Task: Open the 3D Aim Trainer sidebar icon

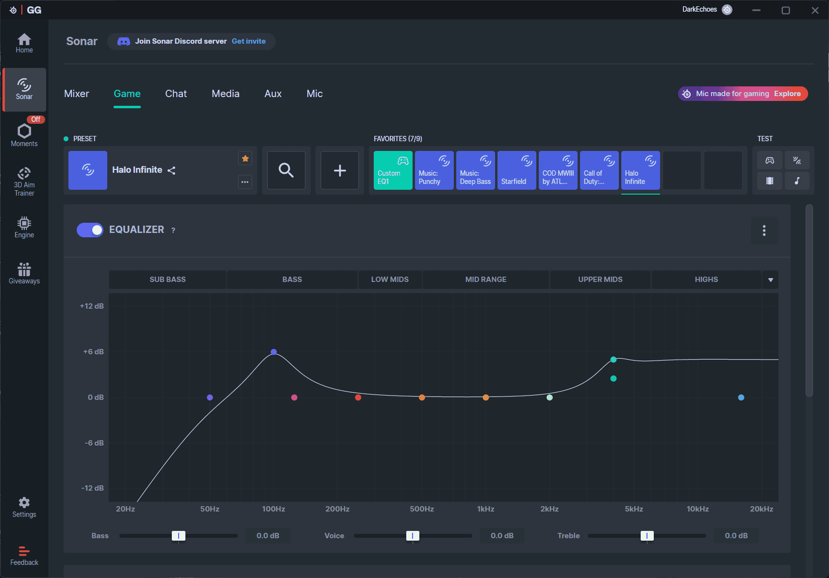Action: tap(24, 181)
